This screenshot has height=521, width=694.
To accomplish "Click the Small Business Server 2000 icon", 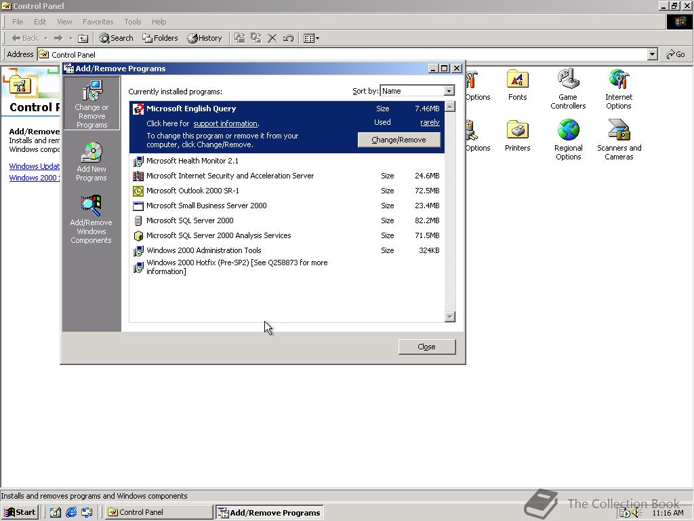I will (138, 206).
